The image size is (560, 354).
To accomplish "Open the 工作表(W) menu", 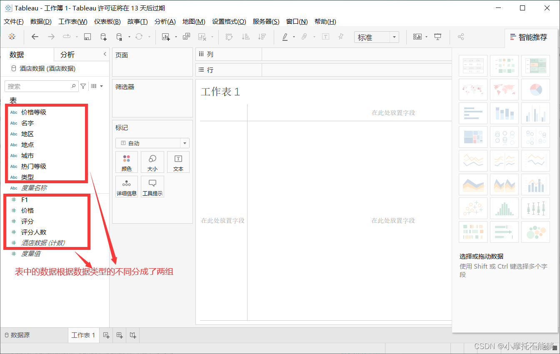I will (73, 22).
